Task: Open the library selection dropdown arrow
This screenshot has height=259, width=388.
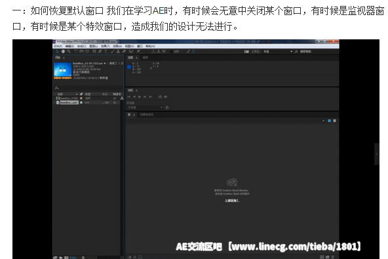Action: [x=323, y=121]
